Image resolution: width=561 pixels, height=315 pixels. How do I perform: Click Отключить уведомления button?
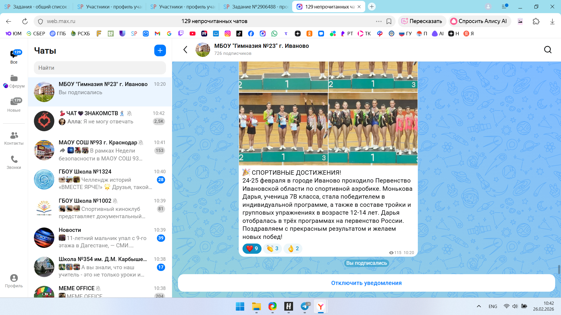[x=366, y=283]
